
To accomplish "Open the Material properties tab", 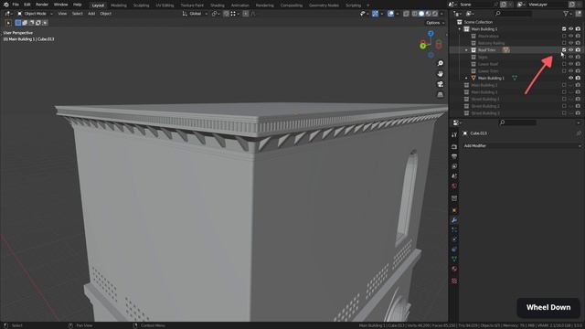I will coord(454,269).
